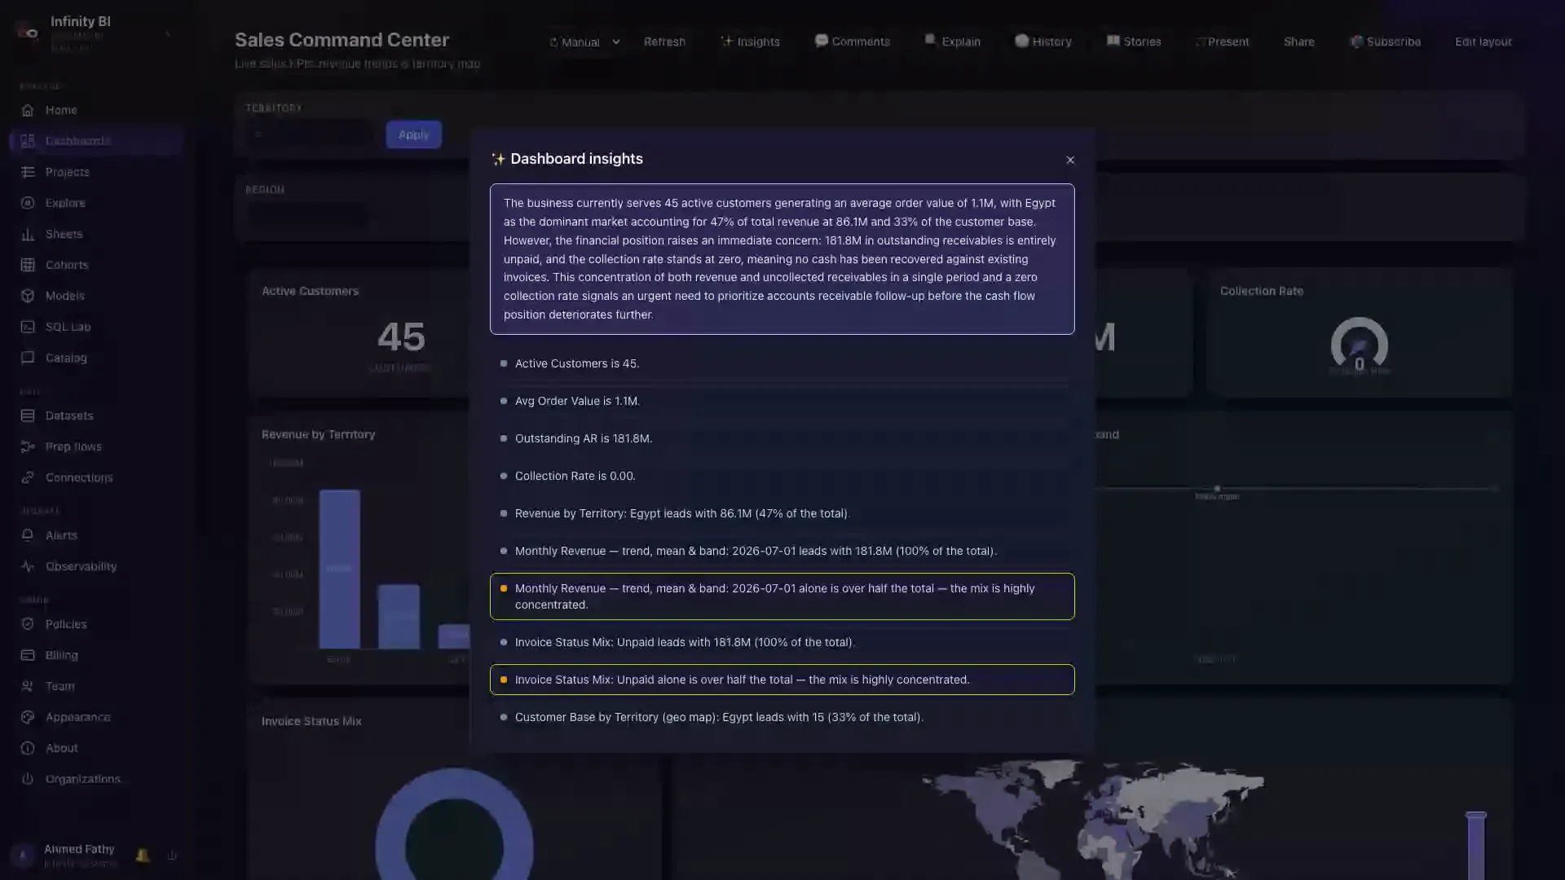Collapse the sidebar with the chevron
Screen dimensions: 1565x880
tap(168, 33)
